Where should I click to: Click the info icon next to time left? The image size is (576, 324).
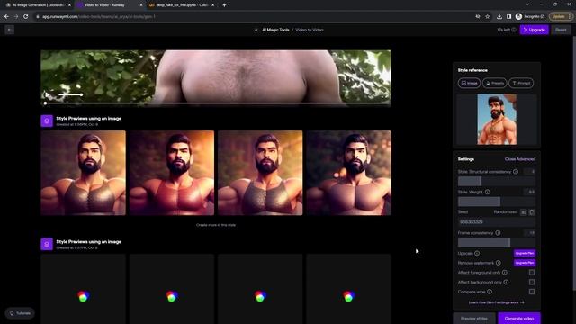[514, 30]
